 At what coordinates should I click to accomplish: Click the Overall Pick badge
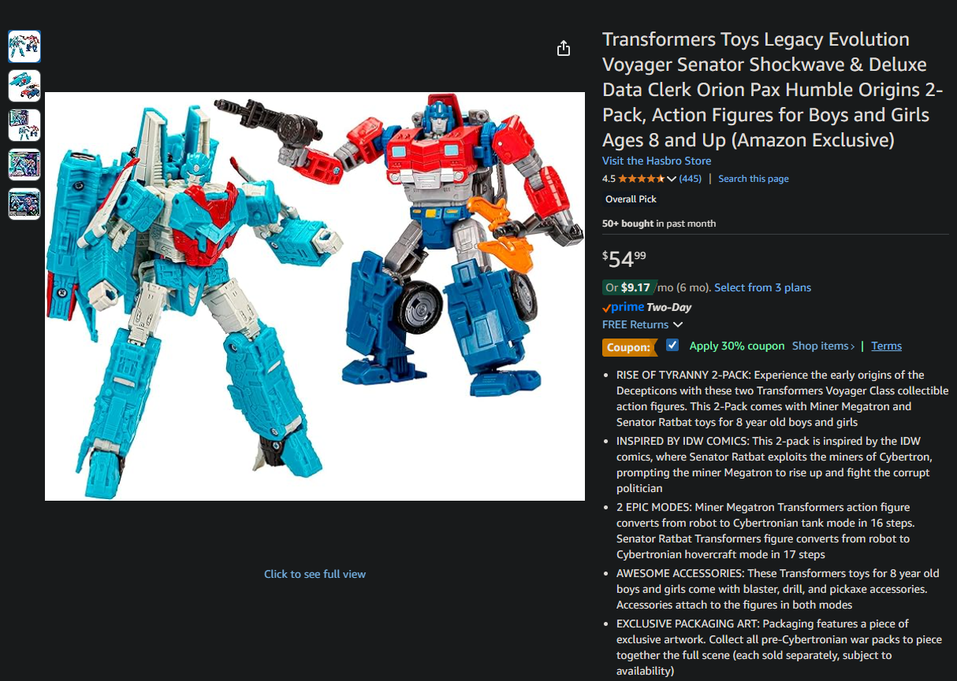[631, 199]
